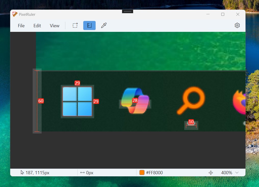Click the drag handle grip at window top
This screenshot has width=259, height=187.
tap(128, 11)
